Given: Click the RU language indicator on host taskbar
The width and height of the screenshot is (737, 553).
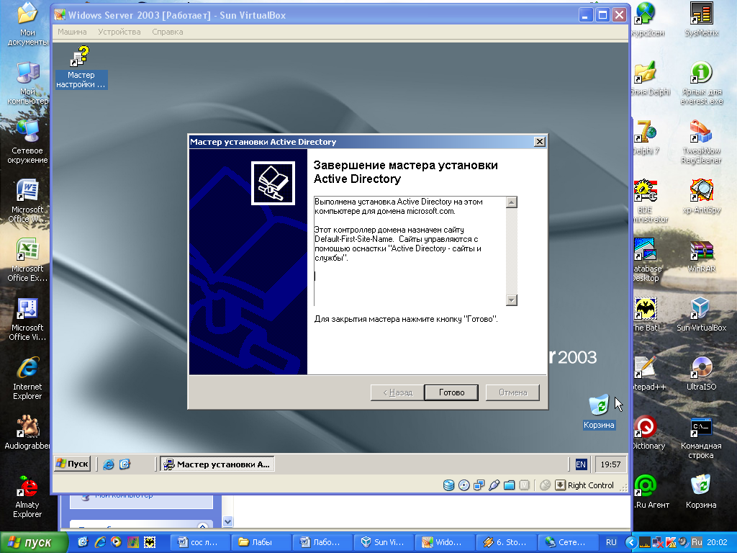Looking at the screenshot, I should pyautogui.click(x=610, y=542).
